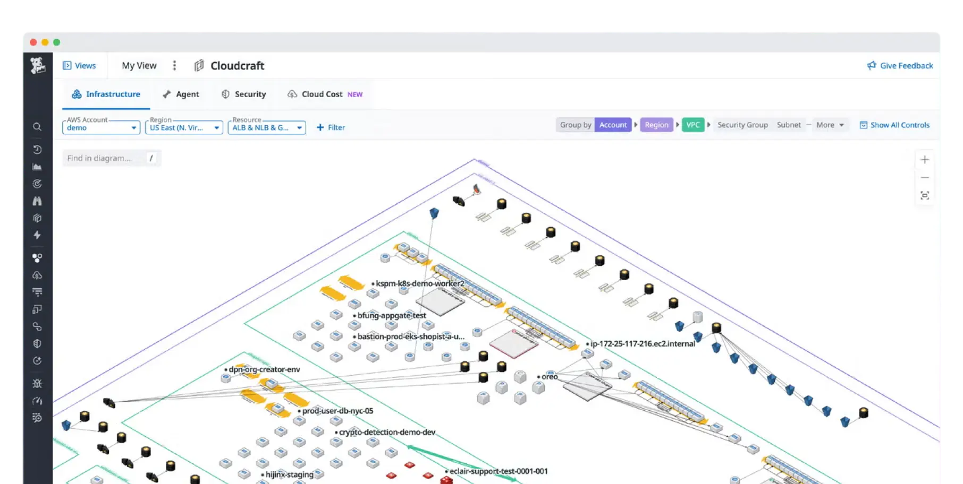Add a filter with the Filter button

tap(331, 127)
